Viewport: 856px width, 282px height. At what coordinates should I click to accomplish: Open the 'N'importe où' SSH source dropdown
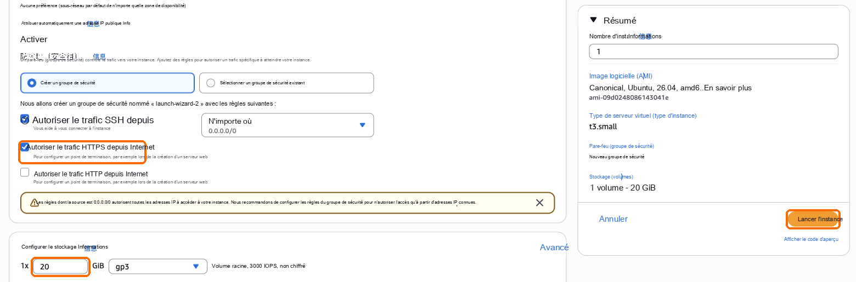click(x=288, y=125)
